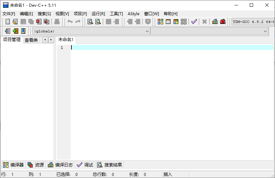Open the 编译日志 bottom panel tab
The image size is (275, 178).
[x=60, y=165]
